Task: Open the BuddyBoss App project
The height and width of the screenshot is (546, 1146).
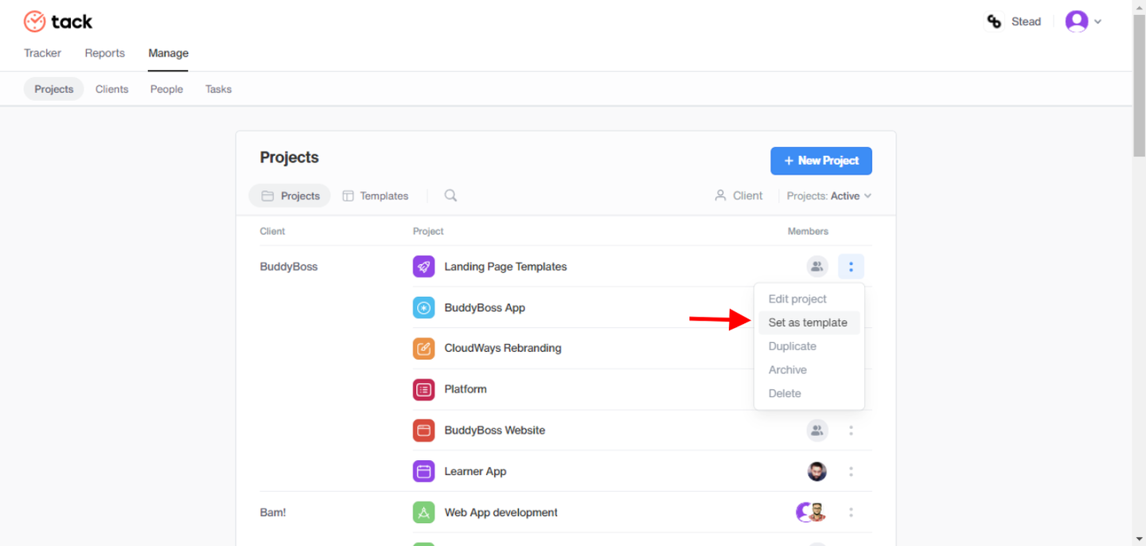Action: click(x=485, y=308)
